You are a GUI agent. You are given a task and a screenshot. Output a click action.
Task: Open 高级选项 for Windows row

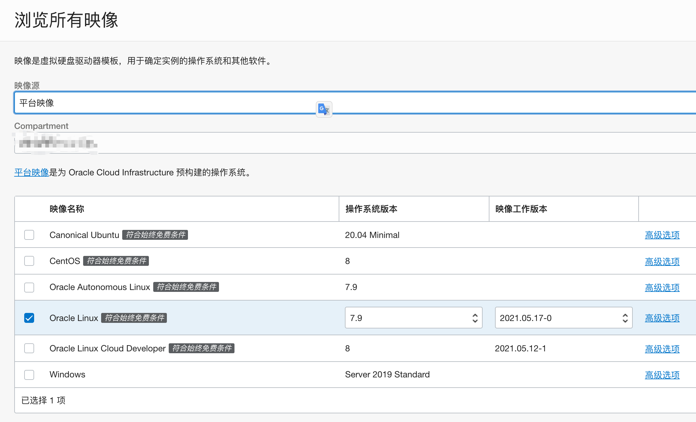(662, 375)
